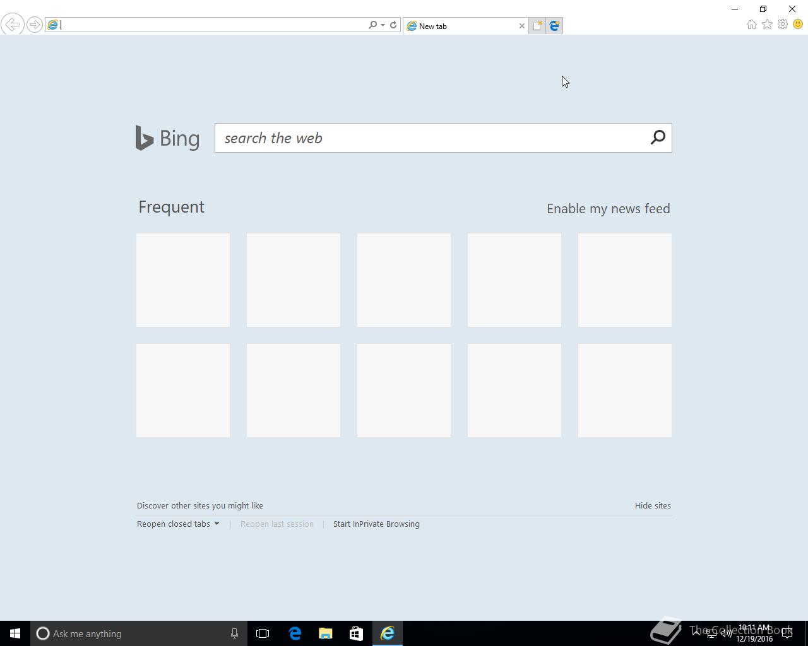Open Task View on the taskbar
This screenshot has width=808, height=646.
pyautogui.click(x=263, y=633)
